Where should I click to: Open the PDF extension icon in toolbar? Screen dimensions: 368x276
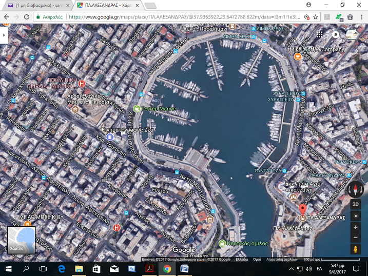(x=327, y=17)
